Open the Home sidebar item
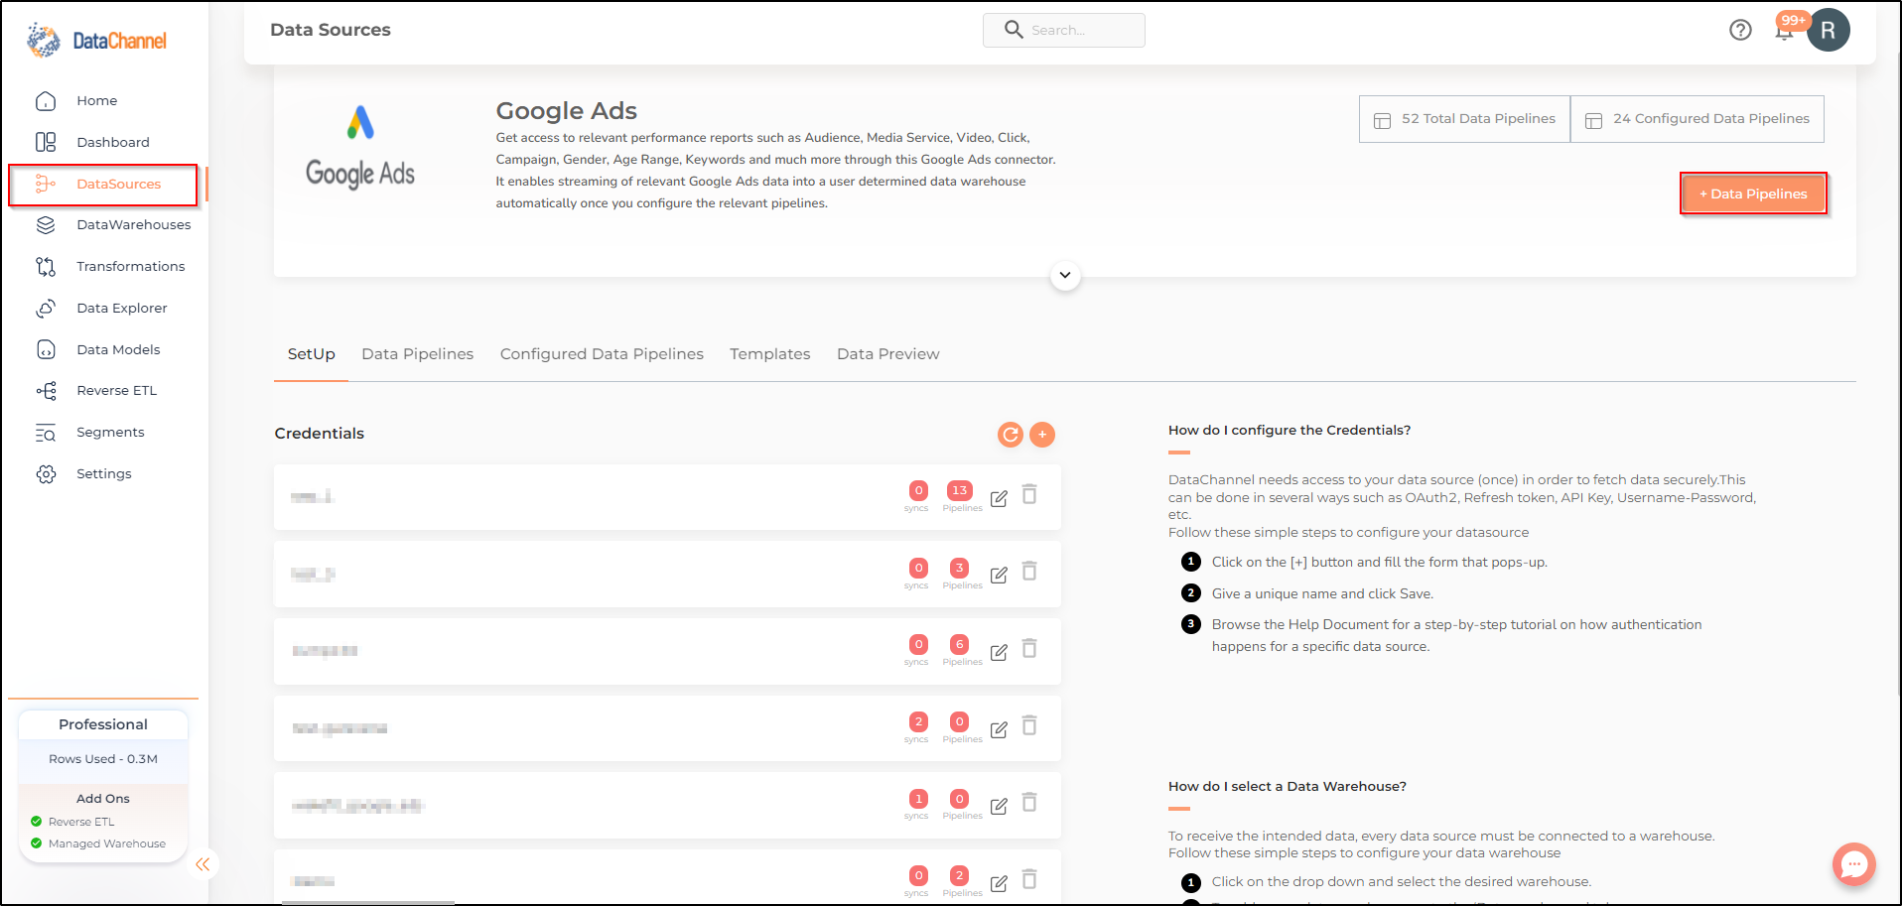The width and height of the screenshot is (1902, 906). tap(96, 100)
